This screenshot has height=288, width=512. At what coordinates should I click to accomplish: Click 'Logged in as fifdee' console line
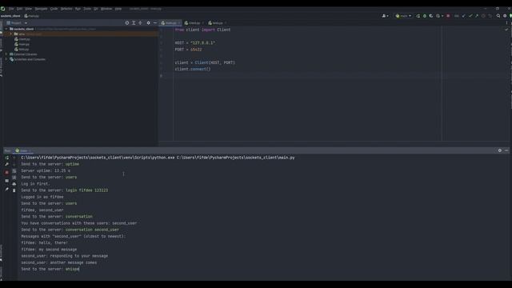pyautogui.click(x=42, y=197)
